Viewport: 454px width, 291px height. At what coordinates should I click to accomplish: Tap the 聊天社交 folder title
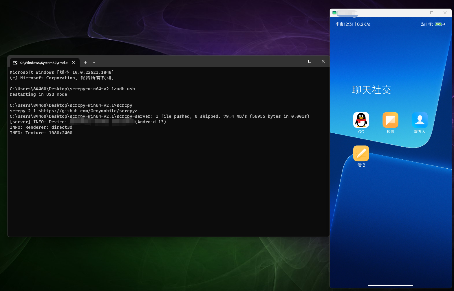(372, 90)
